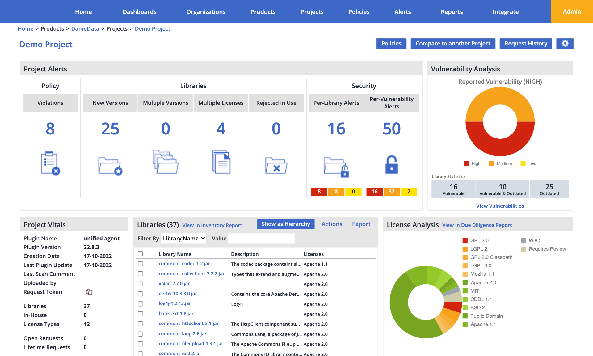The width and height of the screenshot is (593, 356).
Task: Click the yellow 0 per-library badge
Action: click(353, 192)
